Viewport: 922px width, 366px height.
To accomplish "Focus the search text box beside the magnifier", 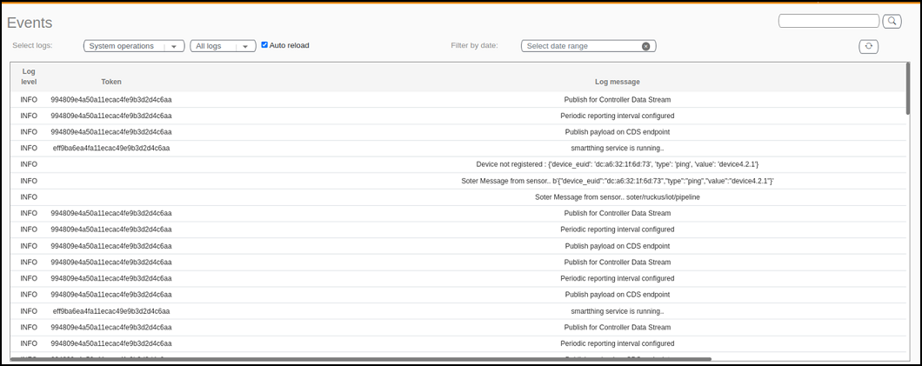I will [x=829, y=21].
